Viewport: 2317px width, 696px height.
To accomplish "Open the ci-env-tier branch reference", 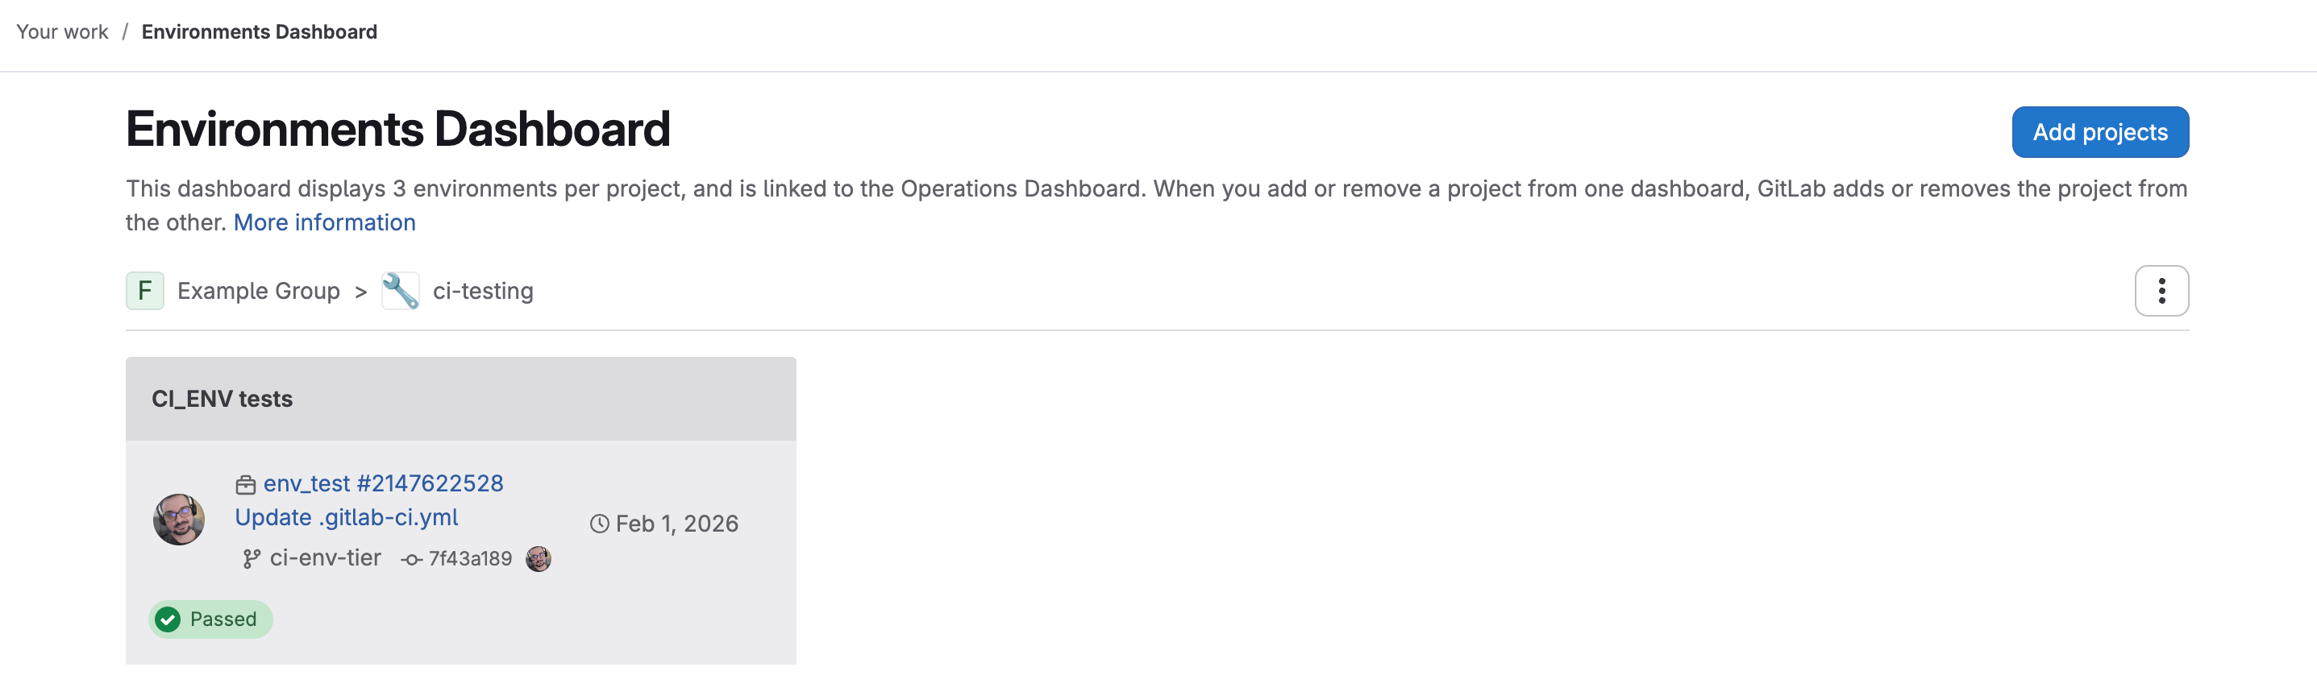I will (326, 557).
